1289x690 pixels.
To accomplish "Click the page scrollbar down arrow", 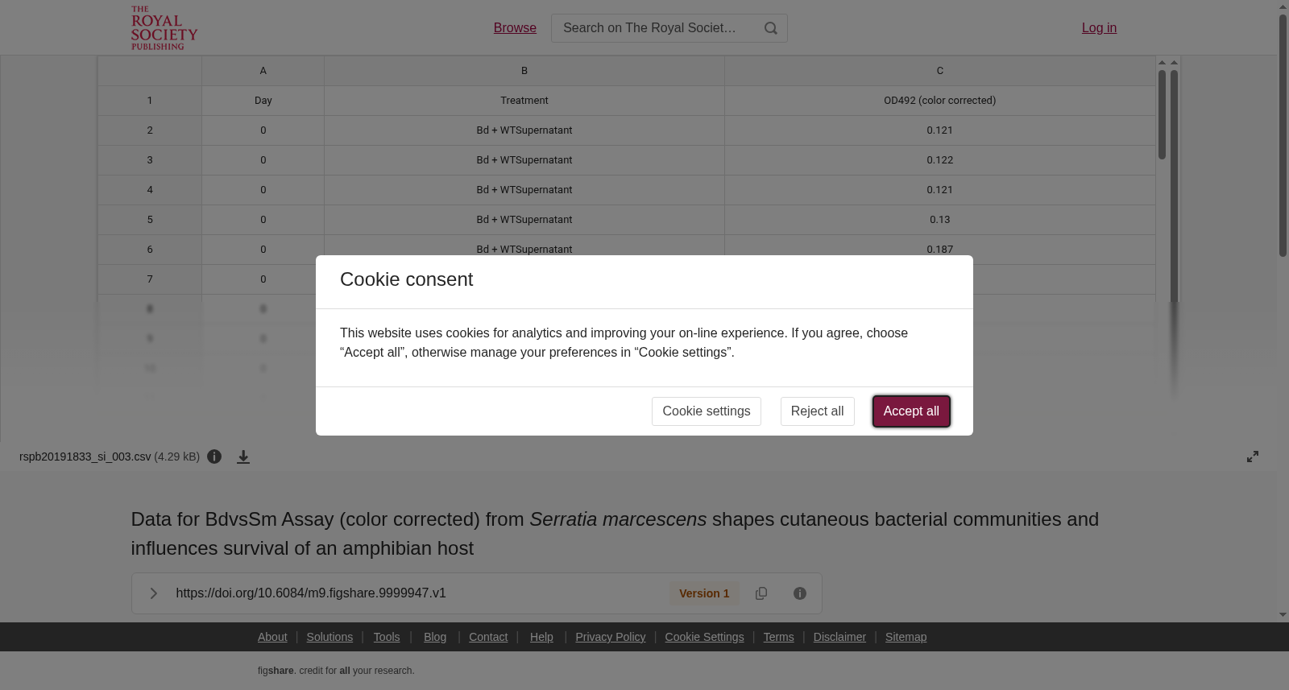I will [x=1283, y=615].
